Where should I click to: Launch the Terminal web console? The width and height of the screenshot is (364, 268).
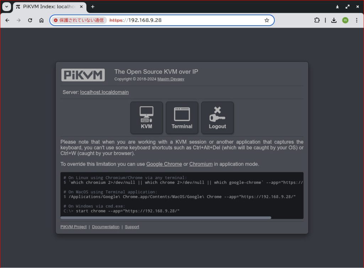coord(182,118)
